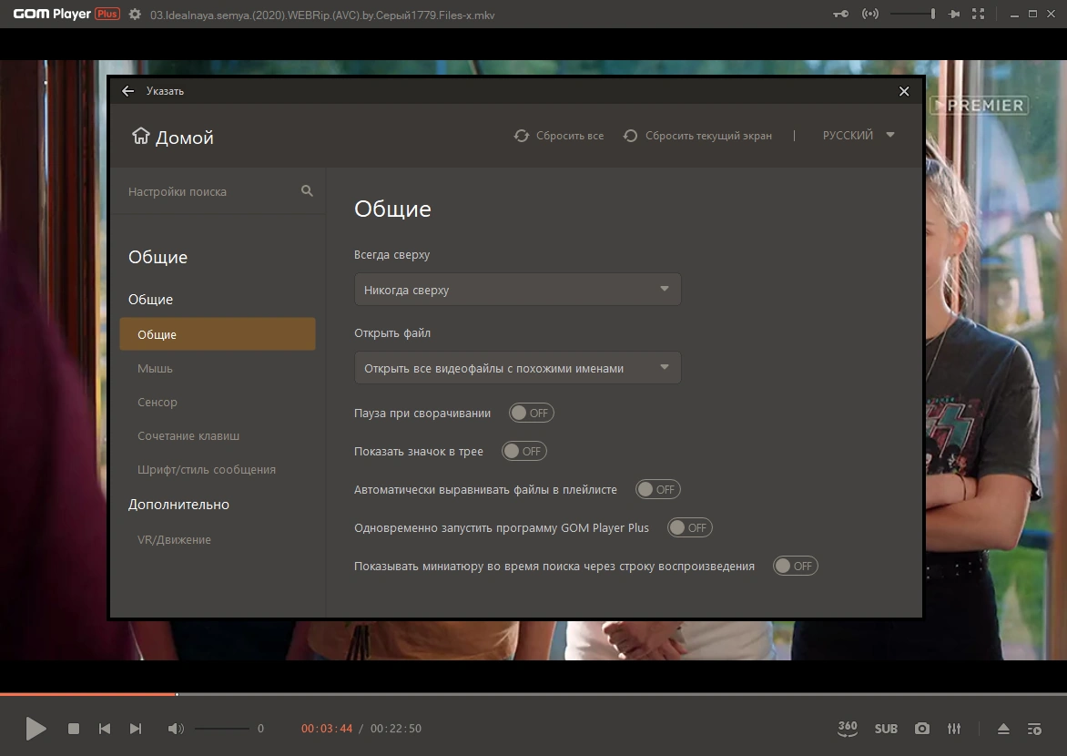The width and height of the screenshot is (1067, 756).
Task: Expand the РУССКИЙ language selector
Action: [x=859, y=135]
